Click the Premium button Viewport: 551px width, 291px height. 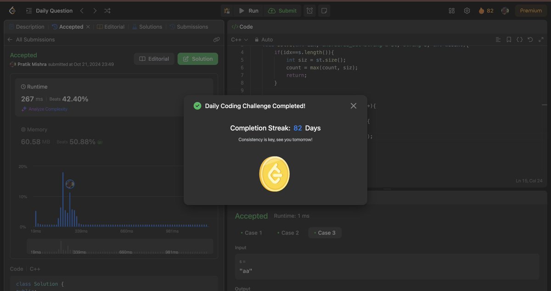(x=531, y=11)
